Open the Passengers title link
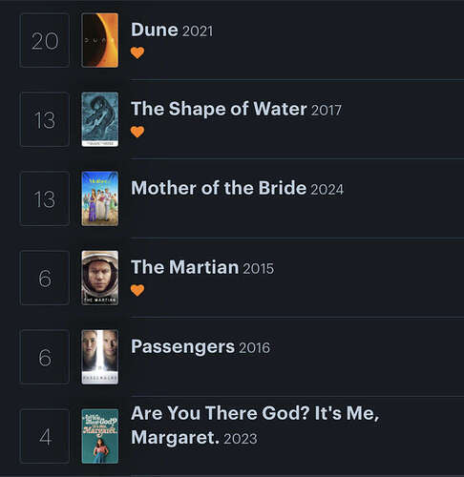 coord(182,346)
